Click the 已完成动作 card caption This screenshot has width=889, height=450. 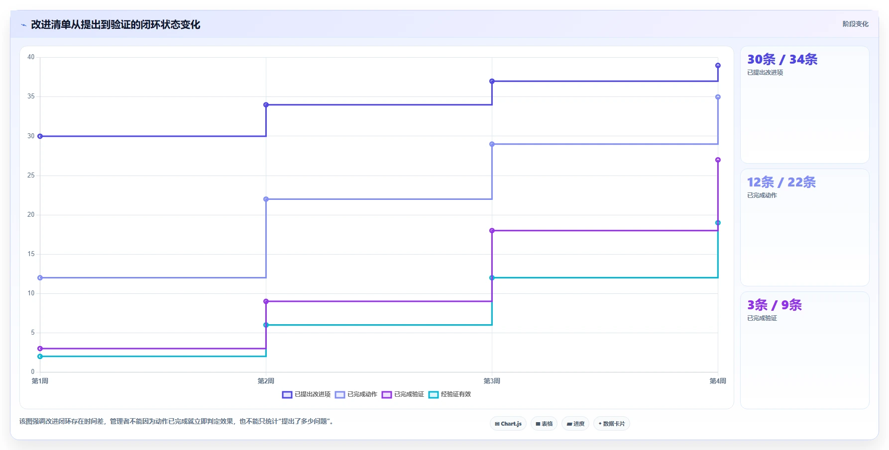[762, 195]
